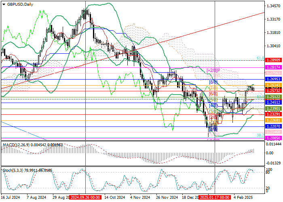Select the 1.20850 magenta price label
This screenshot has height=202, width=283.
[x=273, y=138]
